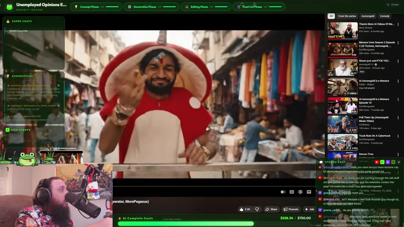Click the gear icon in Generation Phase
Image resolution: width=404 pixels, height=227 pixels.
click(130, 7)
